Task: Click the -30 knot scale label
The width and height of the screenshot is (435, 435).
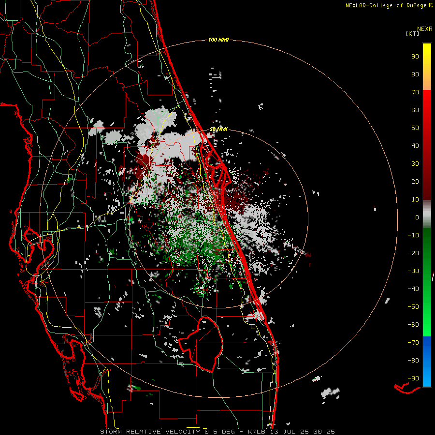Action: [x=413, y=271]
